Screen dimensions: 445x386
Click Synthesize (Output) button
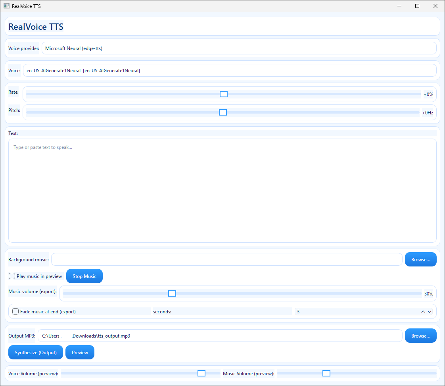[x=36, y=353]
